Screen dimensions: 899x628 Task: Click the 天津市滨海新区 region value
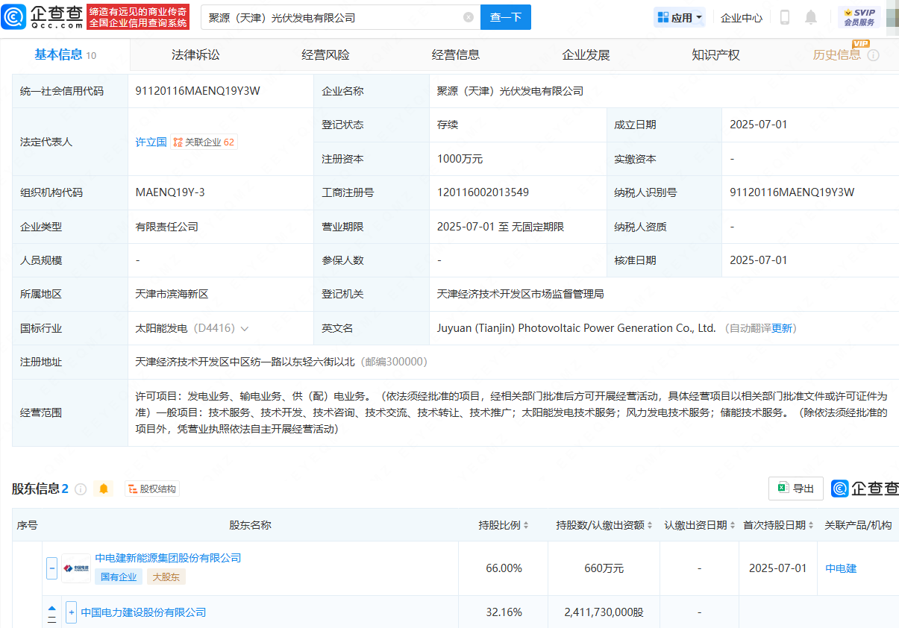click(x=172, y=294)
